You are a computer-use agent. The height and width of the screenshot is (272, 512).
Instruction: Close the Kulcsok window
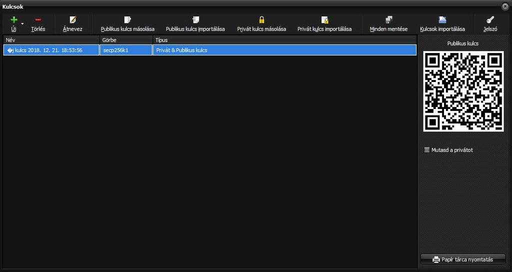(x=505, y=6)
